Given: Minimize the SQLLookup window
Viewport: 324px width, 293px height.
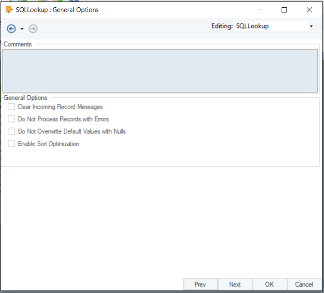Looking at the screenshot, I should [x=259, y=10].
